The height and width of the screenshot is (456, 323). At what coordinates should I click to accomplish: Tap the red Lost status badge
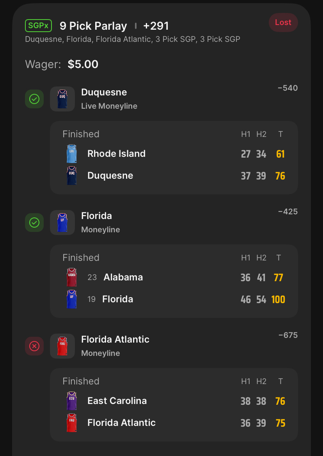(x=283, y=23)
